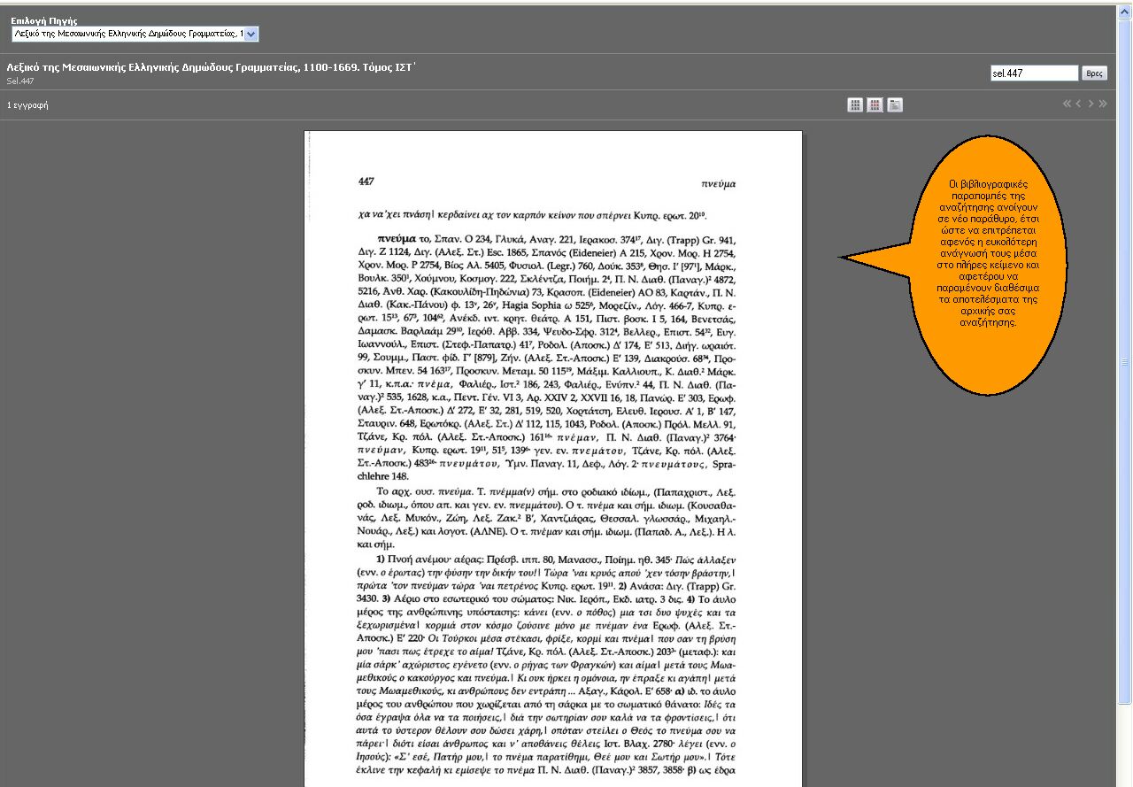Viewport: 1133px width, 787px height.
Task: Click the Sel.447 subtitle under the title
Action: [20, 81]
